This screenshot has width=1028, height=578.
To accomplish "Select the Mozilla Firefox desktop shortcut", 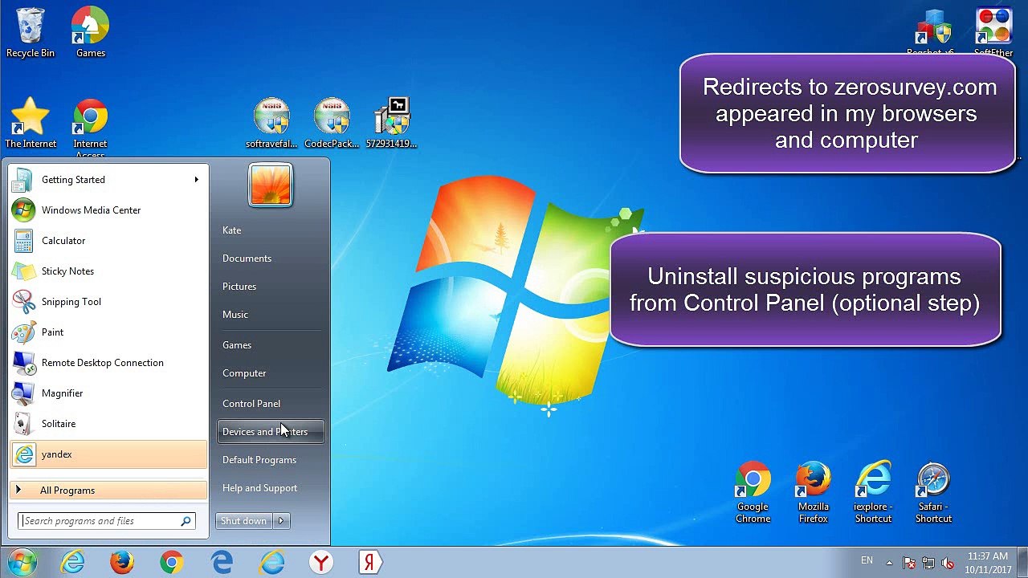I will click(x=813, y=493).
